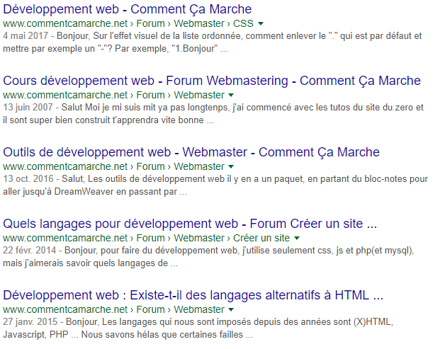The image size is (440, 349).
Task: Click the URL breadcrumb under "Existe-t-il des langages" result
Action: coord(113,309)
